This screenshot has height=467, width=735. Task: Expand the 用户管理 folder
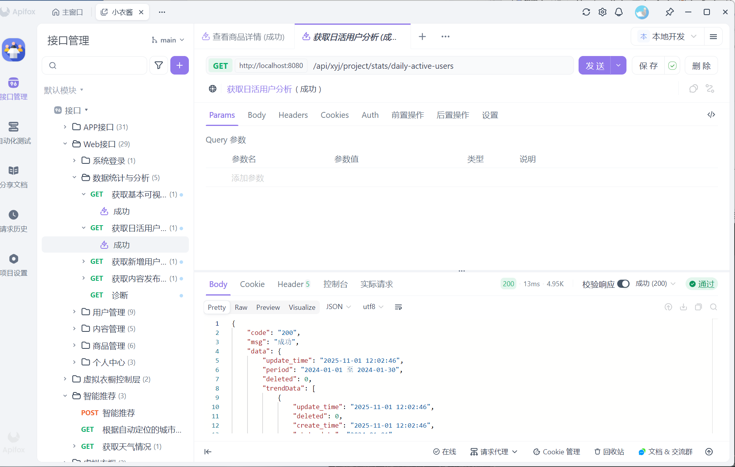74,312
